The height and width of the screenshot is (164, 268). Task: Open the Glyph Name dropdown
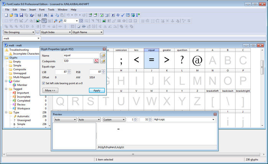point(87,32)
